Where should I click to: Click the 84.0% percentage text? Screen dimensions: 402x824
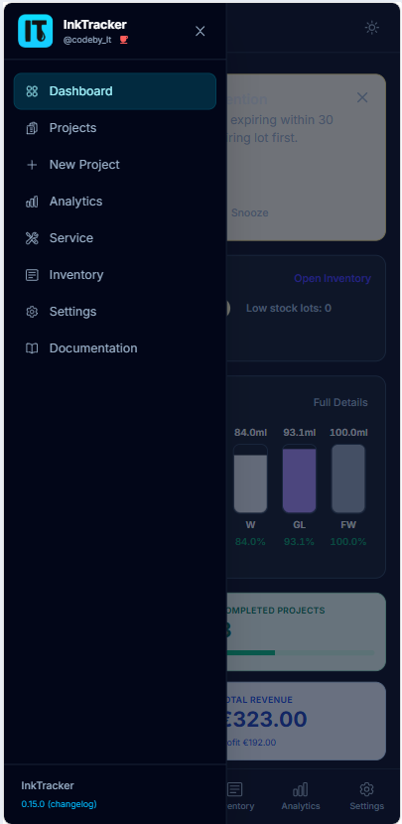[250, 542]
